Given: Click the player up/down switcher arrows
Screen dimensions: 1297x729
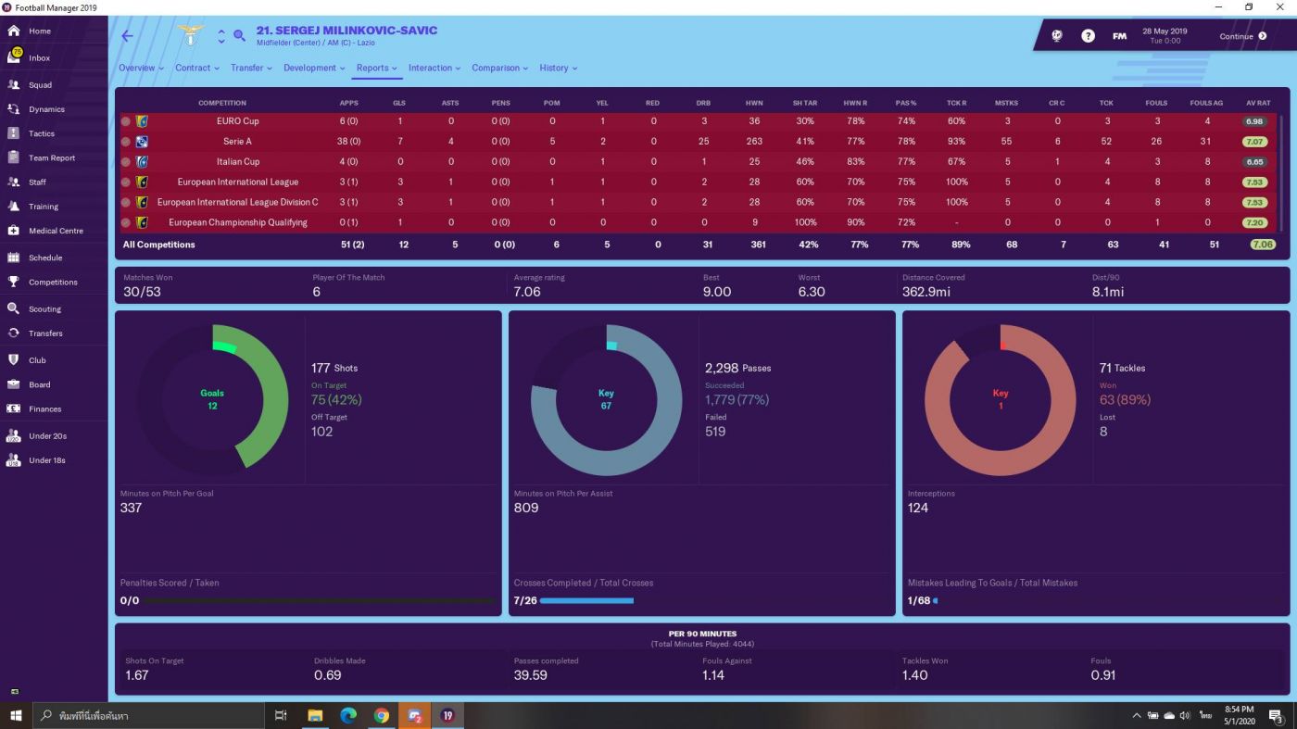Looking at the screenshot, I should [x=221, y=36].
